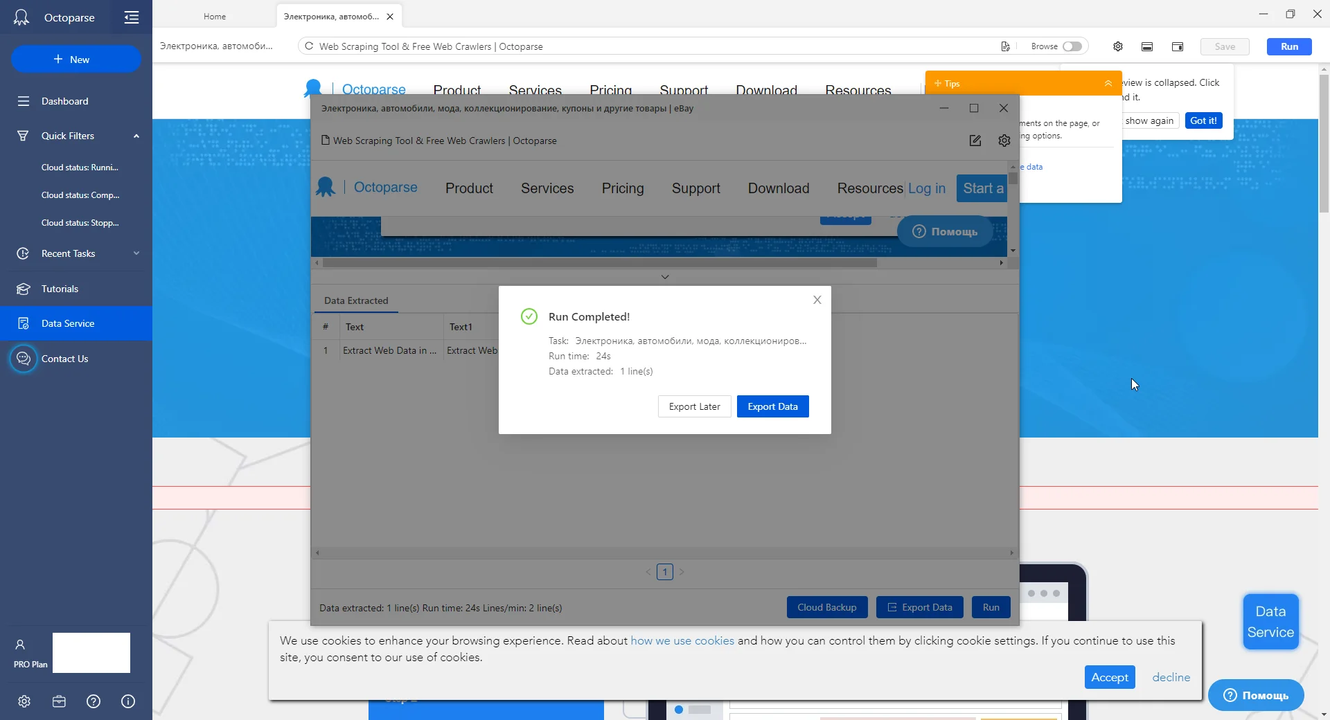Open settings gear at sidebar bottom

(x=24, y=701)
